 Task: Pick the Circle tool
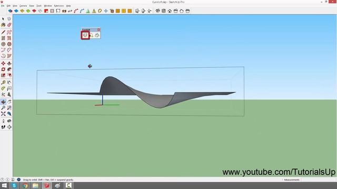3,44
